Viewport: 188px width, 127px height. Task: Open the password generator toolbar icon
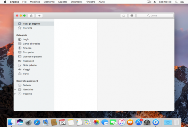(x=132, y=16)
